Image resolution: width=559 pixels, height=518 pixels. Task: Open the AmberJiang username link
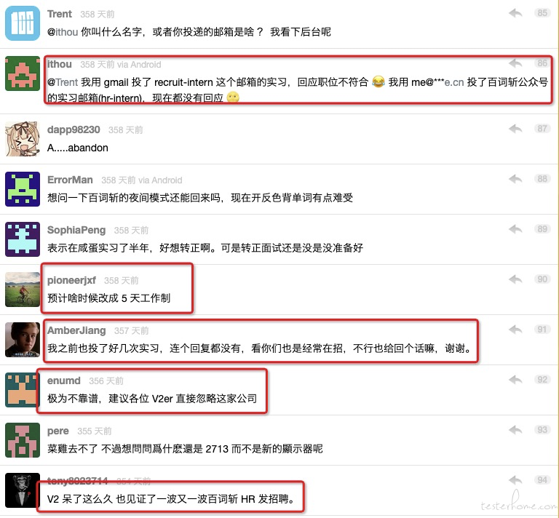pos(76,330)
